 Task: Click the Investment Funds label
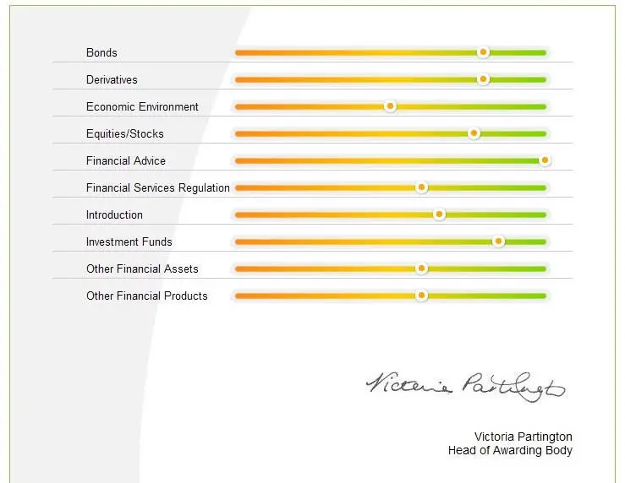(129, 241)
